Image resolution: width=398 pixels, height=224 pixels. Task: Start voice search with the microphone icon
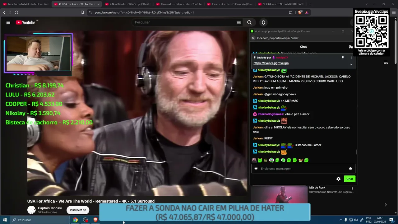[x=263, y=22]
